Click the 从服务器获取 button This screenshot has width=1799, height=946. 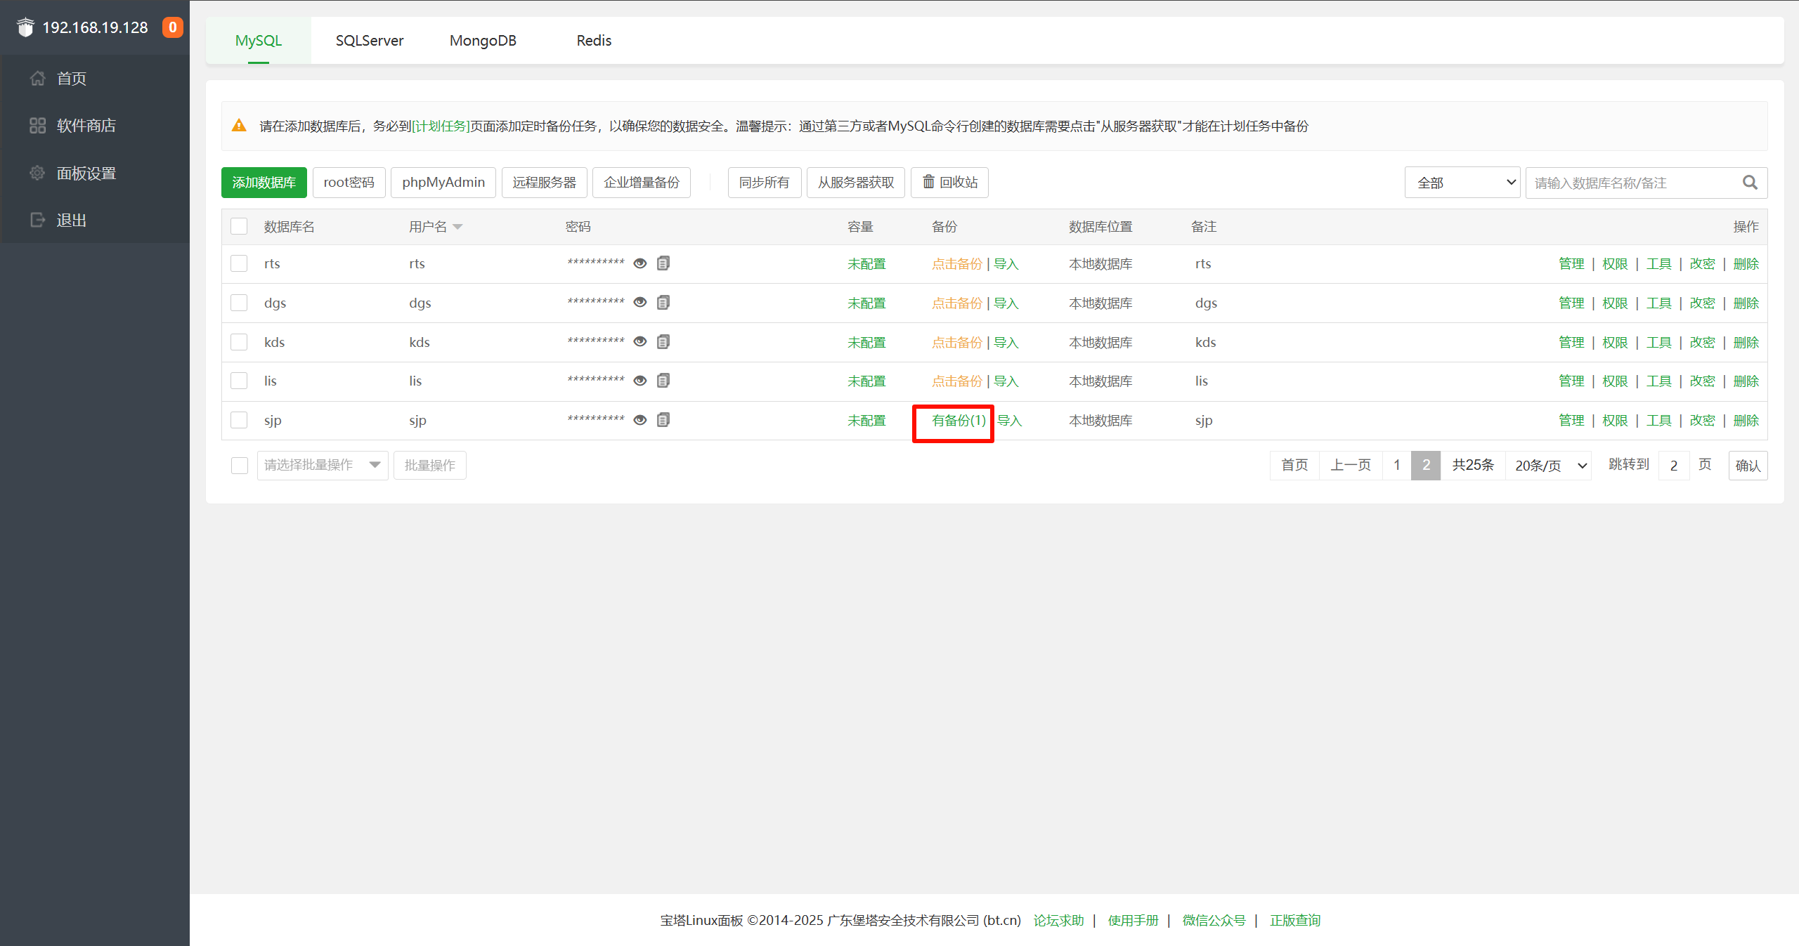(856, 183)
